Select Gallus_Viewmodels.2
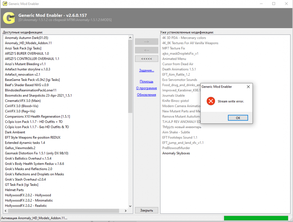Viewport: 293px width, 222px height. tap(20, 148)
